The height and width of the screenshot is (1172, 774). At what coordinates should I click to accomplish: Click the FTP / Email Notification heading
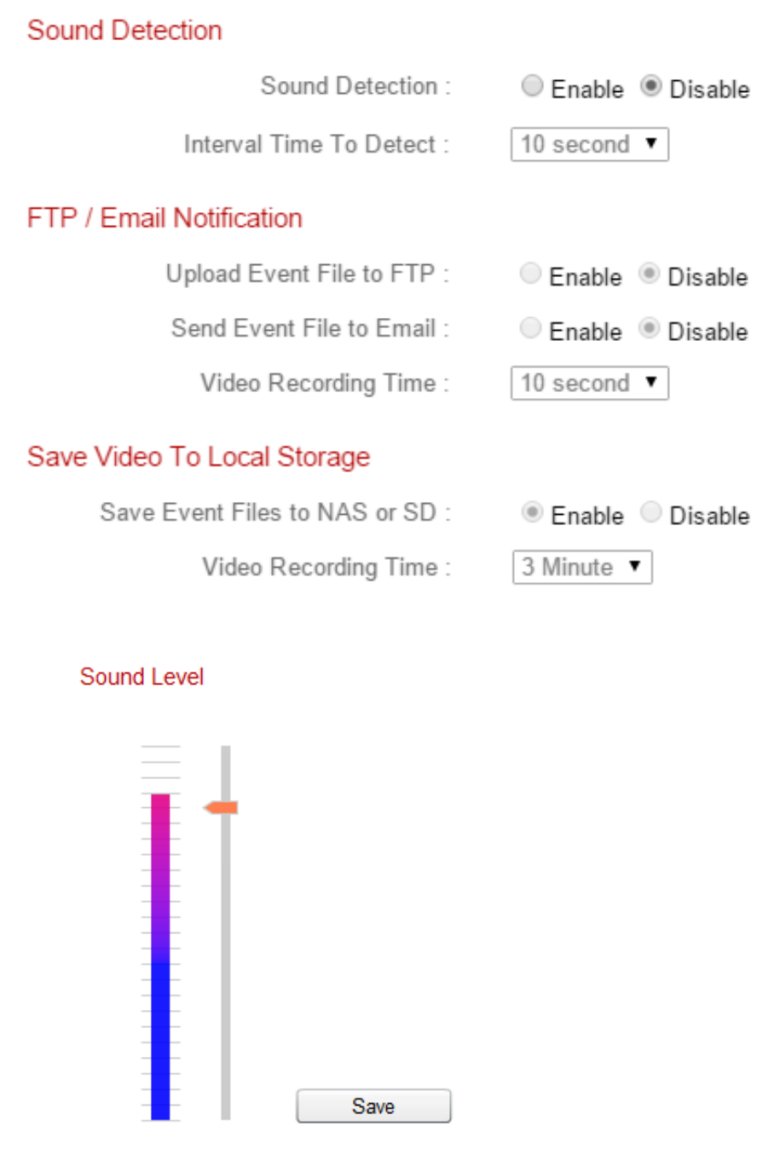165,218
